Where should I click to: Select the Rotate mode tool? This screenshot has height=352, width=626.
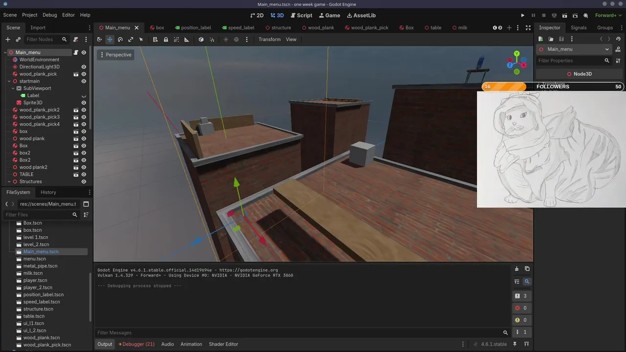click(120, 40)
